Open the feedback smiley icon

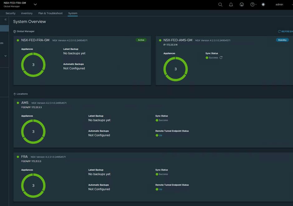tap(241, 5)
